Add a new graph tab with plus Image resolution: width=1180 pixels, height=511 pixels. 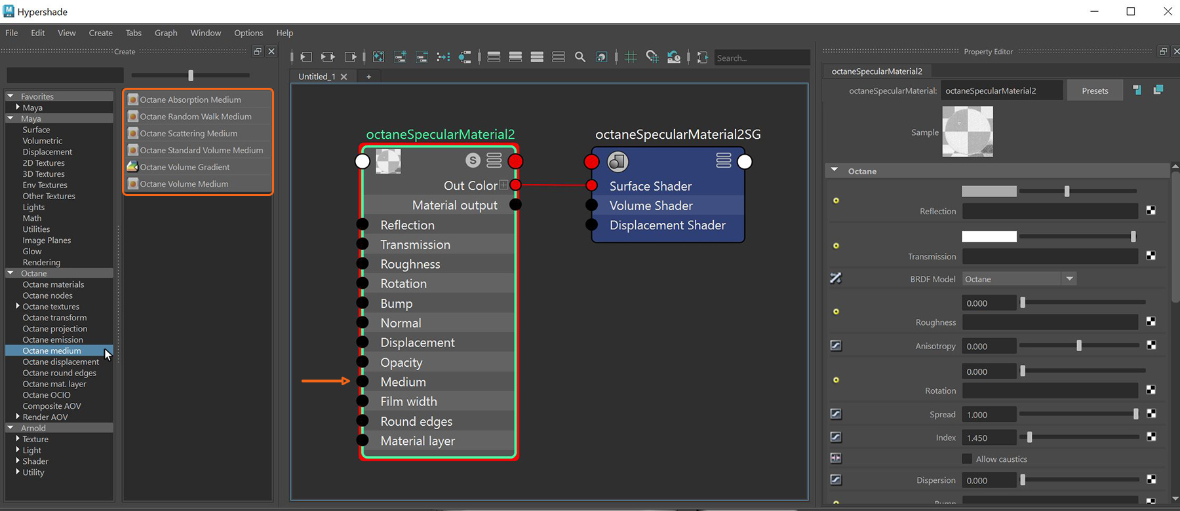[x=368, y=77]
